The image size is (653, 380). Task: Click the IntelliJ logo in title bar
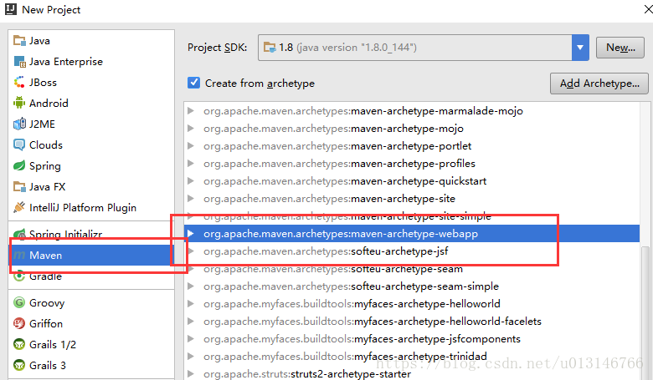pyautogui.click(x=11, y=9)
